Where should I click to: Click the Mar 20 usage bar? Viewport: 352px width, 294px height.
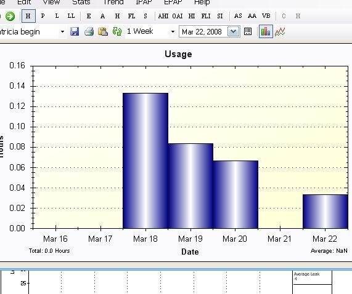235,194
